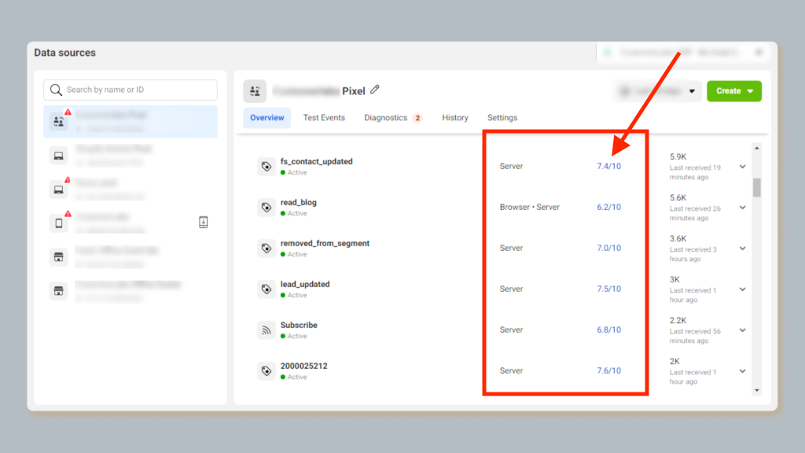This screenshot has width=805, height=453.
Task: Click the lead_updated event name
Action: [305, 284]
